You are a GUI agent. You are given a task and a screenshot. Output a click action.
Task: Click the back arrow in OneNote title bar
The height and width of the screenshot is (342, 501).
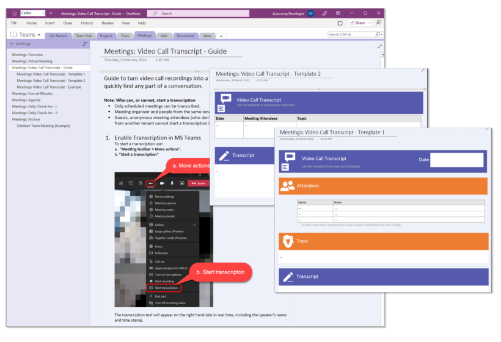click(x=15, y=13)
